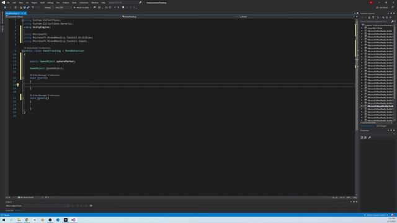The width and height of the screenshot is (397, 223).
Task: Open the Assembly-CSharp project navigation dropdown
Action: [x=62, y=17]
